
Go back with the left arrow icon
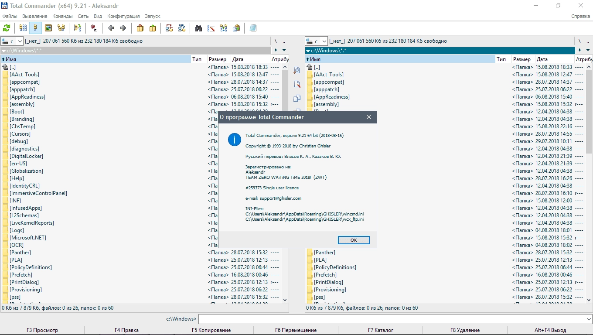pyautogui.click(x=111, y=28)
